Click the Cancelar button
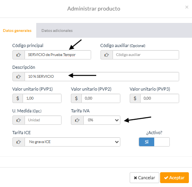Image resolution: width=192 pixels, height=187 pixels. point(144,178)
